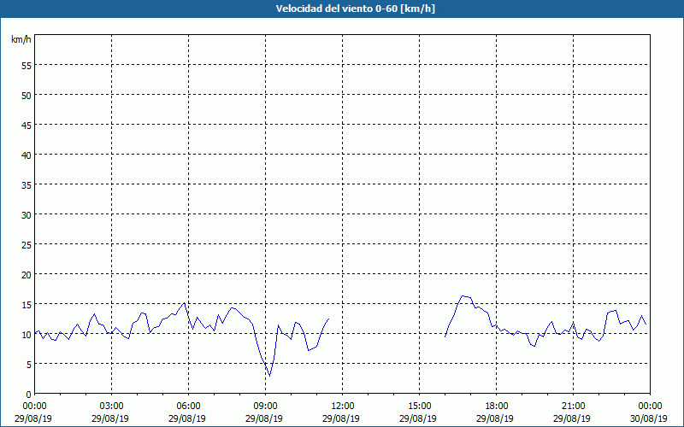Click the 'km/h' unit label on the y-axis
The image size is (684, 427).
coord(21,39)
